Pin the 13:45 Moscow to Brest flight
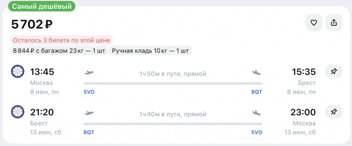Viewport: 352px width, 146px height. 333,72
